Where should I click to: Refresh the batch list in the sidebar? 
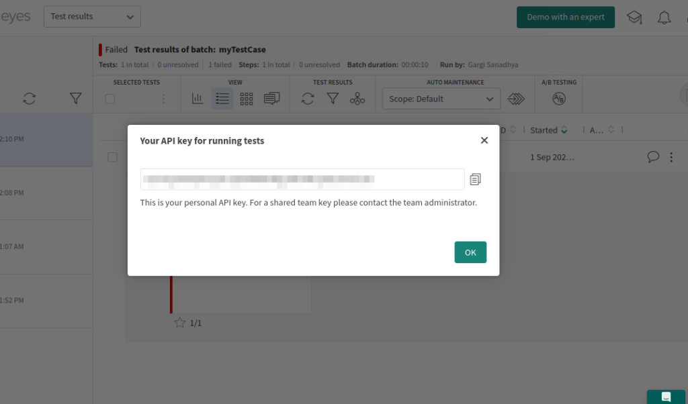tap(29, 99)
